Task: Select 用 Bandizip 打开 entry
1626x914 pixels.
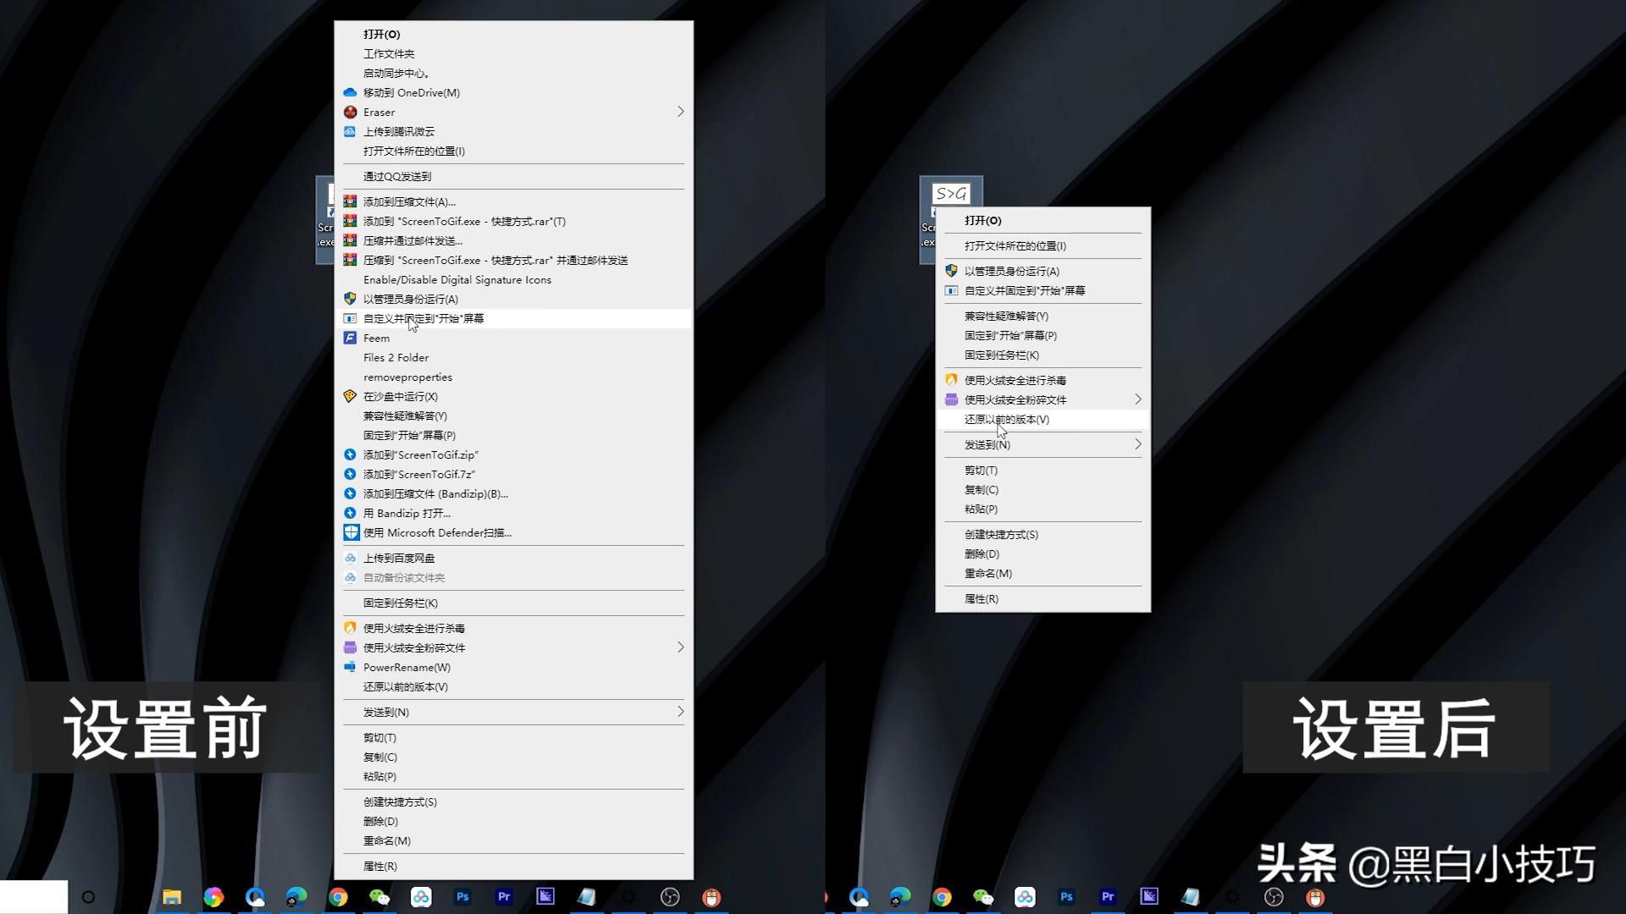Action: 406,513
